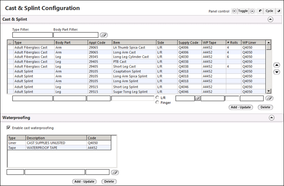284x186 pixels.
Task: Select the PTB Cast row
Action: [137, 62]
